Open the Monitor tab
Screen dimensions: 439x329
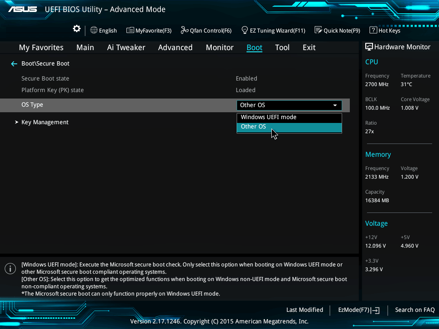(x=220, y=48)
